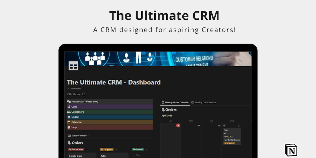Image resolution: width=316 pixels, height=158 pixels.
Task: Click the Orders icon above the calendar
Action: pyautogui.click(x=163, y=110)
